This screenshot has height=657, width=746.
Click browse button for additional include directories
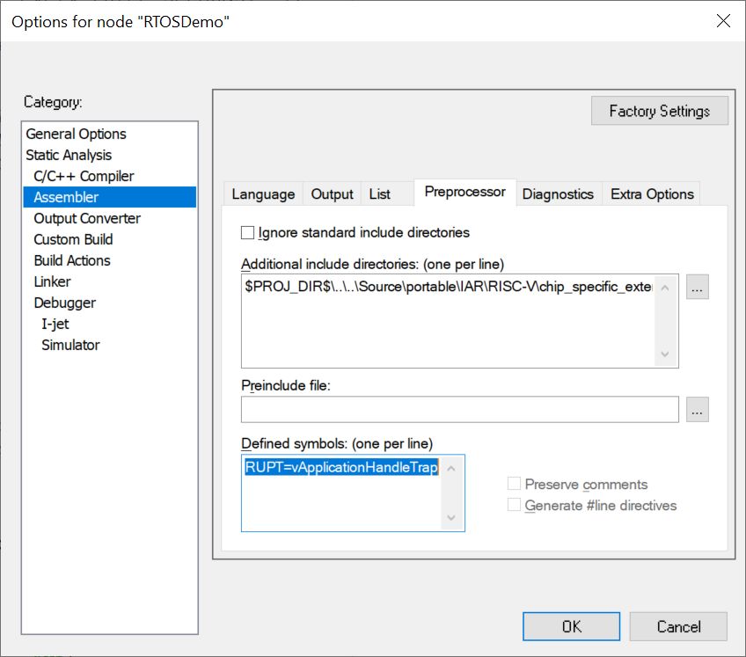coord(698,288)
